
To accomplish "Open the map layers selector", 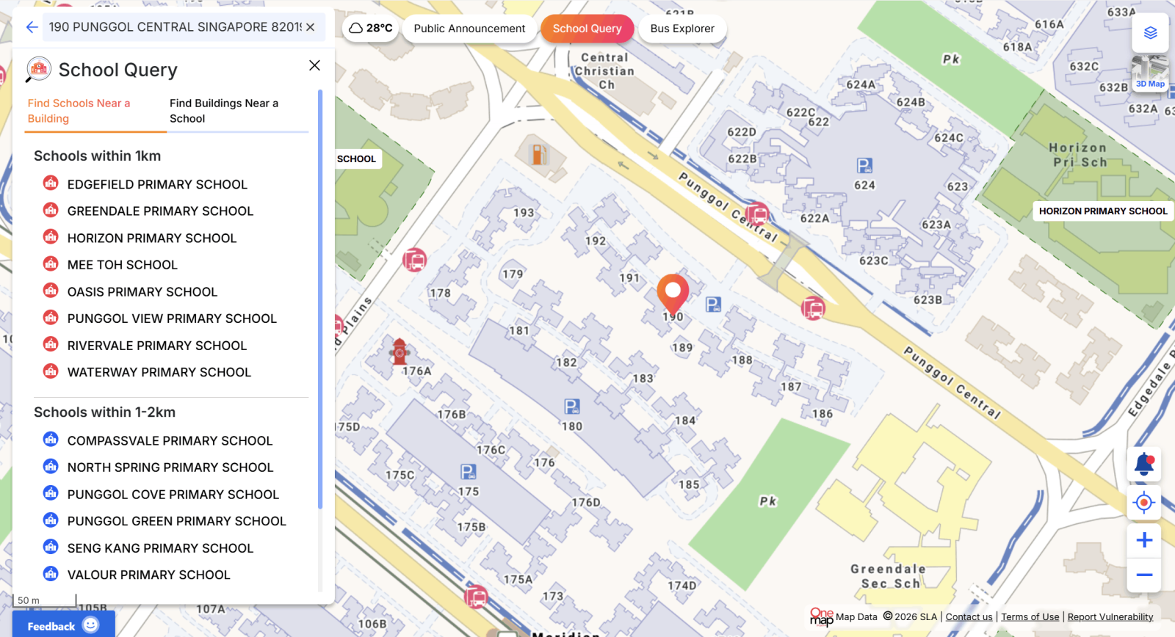I will [x=1150, y=32].
